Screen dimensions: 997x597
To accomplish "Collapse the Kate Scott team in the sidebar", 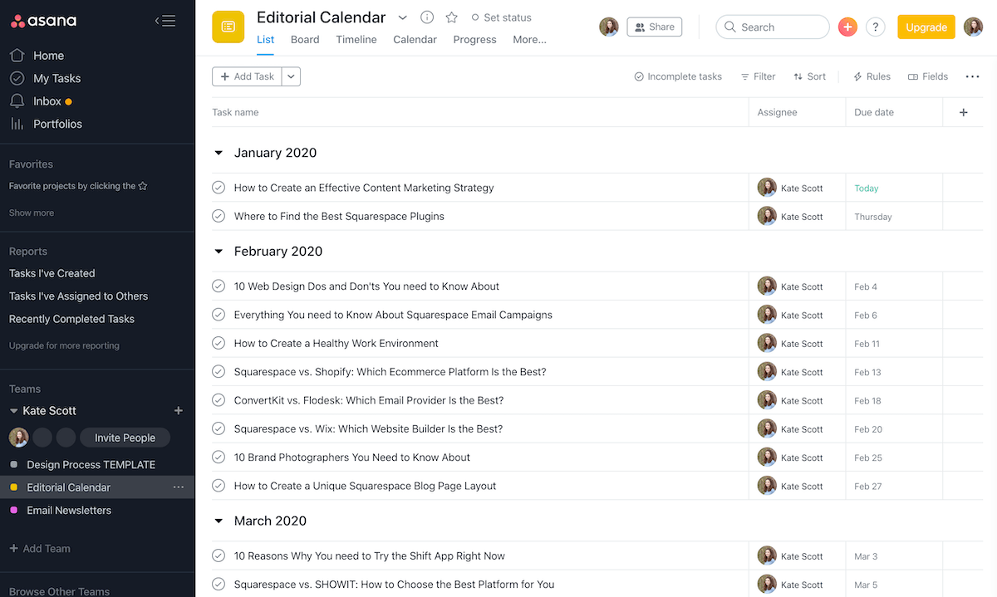I will (x=13, y=411).
